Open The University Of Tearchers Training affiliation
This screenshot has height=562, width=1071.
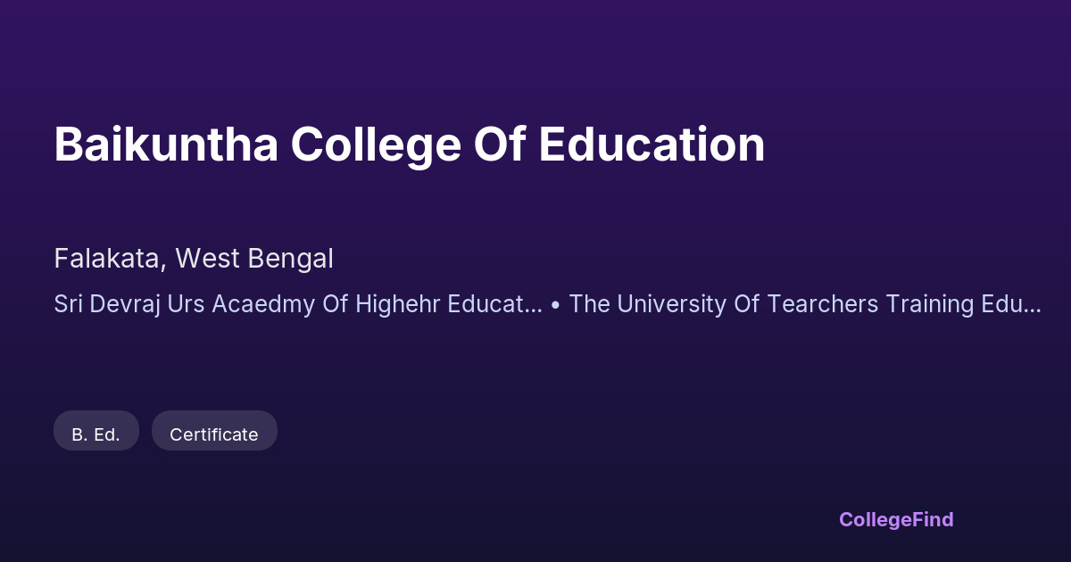(x=805, y=304)
